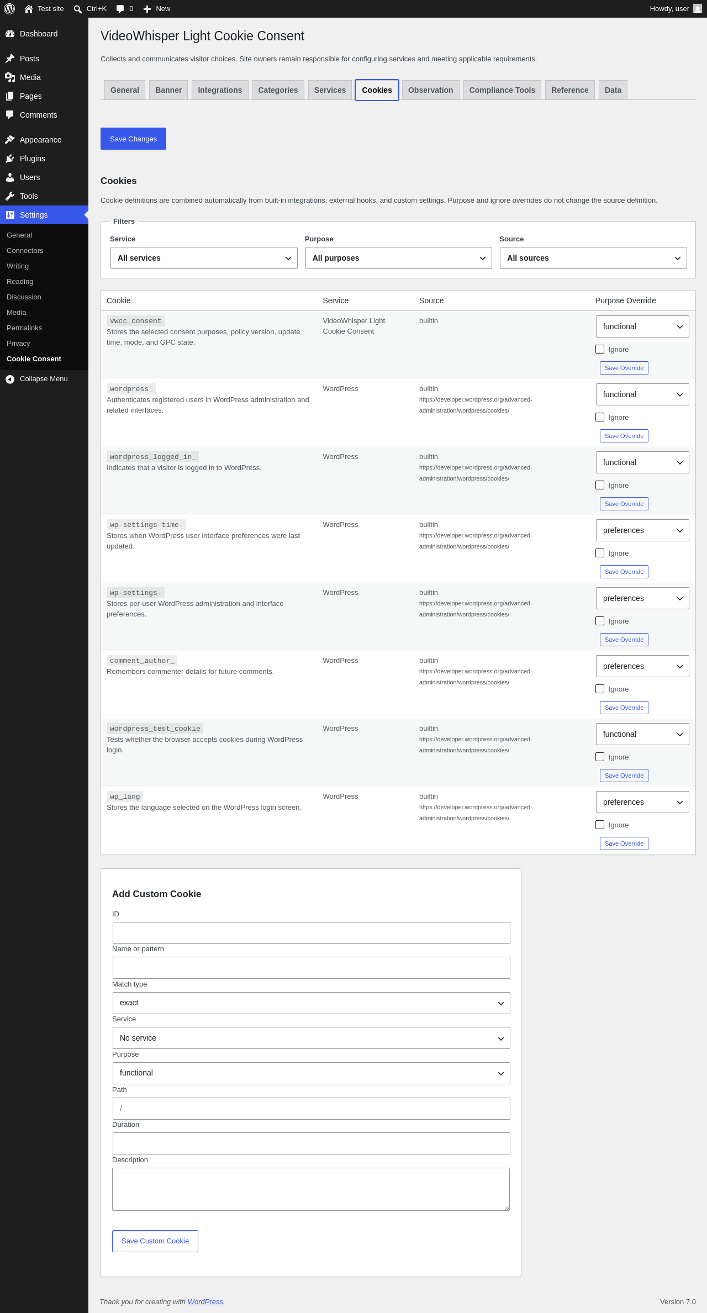The image size is (707, 1313).
Task: Open the Match type exact dropdown
Action: point(311,1003)
